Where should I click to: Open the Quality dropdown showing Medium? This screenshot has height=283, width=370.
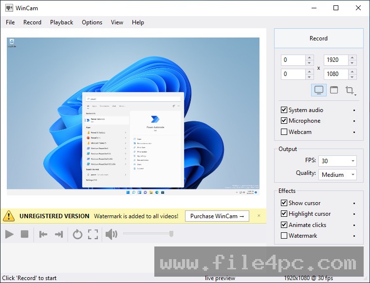[x=337, y=175]
